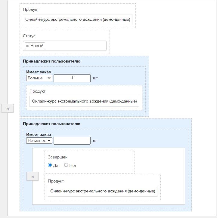The width and height of the screenshot is (217, 218).
Task: Click the Статус label
Action: click(29, 36)
